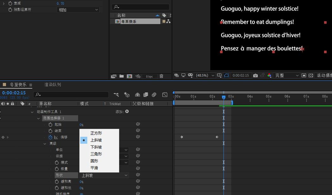Open Composition Mini-Flowchart icon
The image size is (332, 195).
[116, 95]
